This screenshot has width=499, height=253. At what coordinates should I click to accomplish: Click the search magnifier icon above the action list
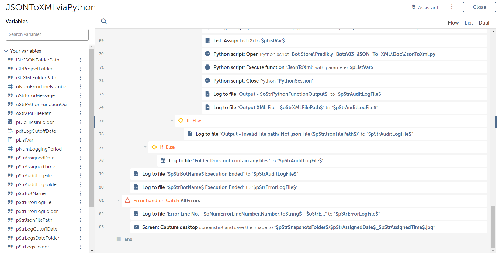(x=104, y=21)
